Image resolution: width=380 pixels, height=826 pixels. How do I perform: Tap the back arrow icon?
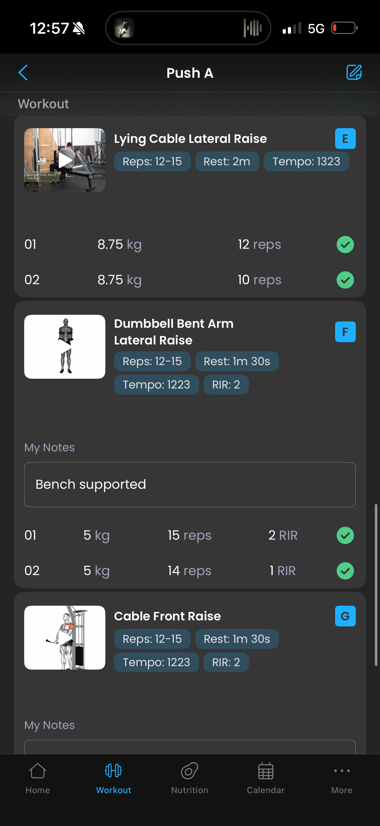pyautogui.click(x=23, y=73)
